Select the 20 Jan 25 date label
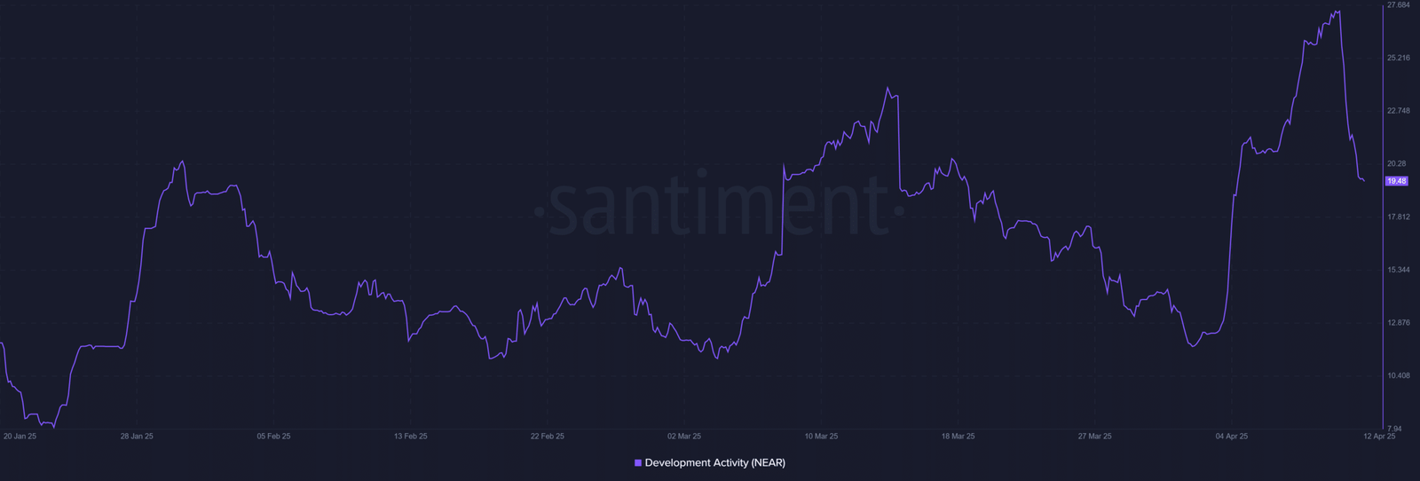 click(20, 437)
